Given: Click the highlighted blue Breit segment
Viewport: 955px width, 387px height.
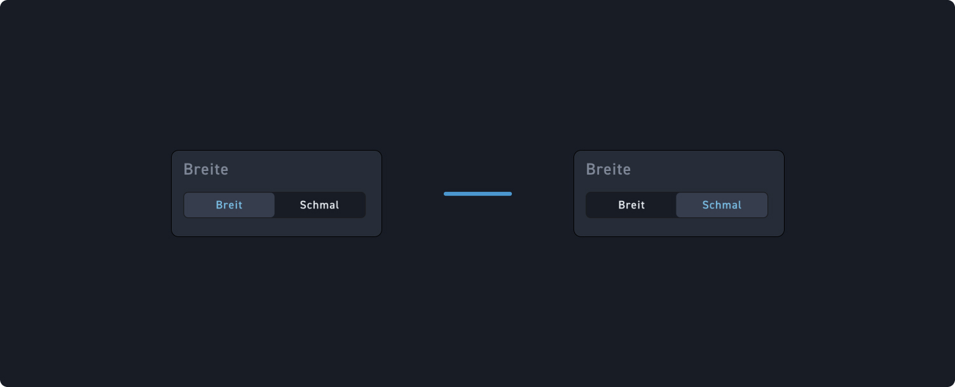Looking at the screenshot, I should point(230,205).
